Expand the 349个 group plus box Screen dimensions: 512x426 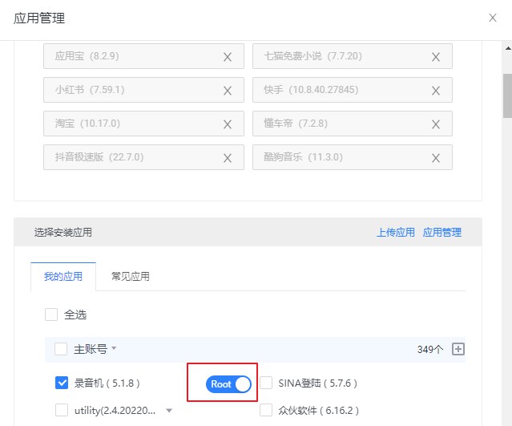pos(458,349)
